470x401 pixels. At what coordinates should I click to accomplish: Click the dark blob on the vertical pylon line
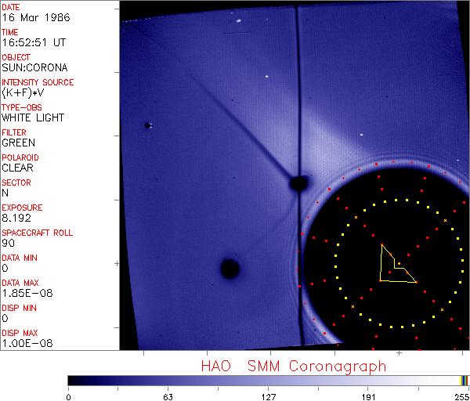click(298, 183)
